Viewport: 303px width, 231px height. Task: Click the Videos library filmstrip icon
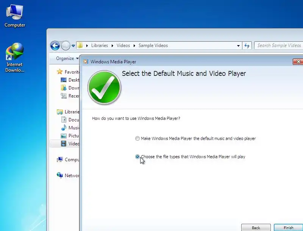(x=64, y=144)
